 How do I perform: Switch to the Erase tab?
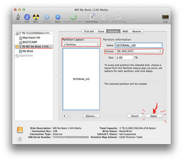click(101, 31)
